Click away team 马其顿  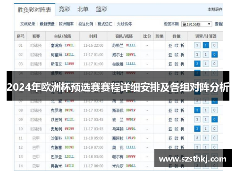tap(118, 129)
